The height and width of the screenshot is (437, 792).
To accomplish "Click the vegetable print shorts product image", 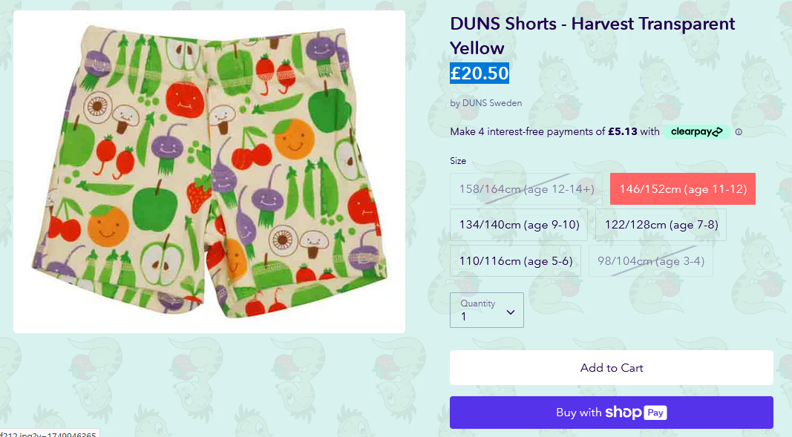I will click(209, 171).
